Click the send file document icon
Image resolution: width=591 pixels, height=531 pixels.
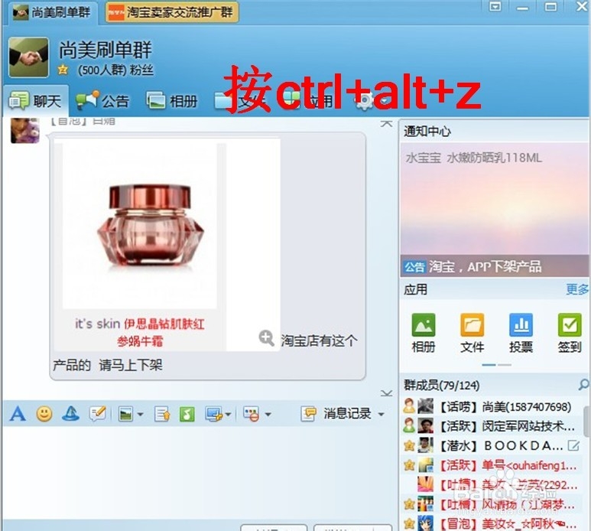pos(162,414)
